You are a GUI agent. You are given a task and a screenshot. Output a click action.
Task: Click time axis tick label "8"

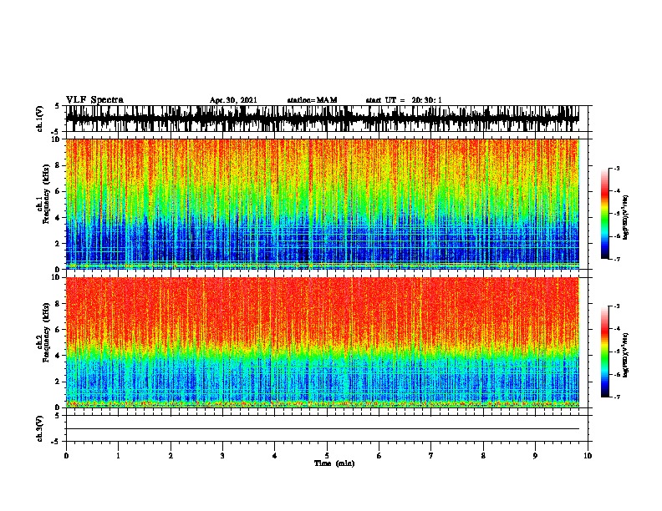[483, 456]
